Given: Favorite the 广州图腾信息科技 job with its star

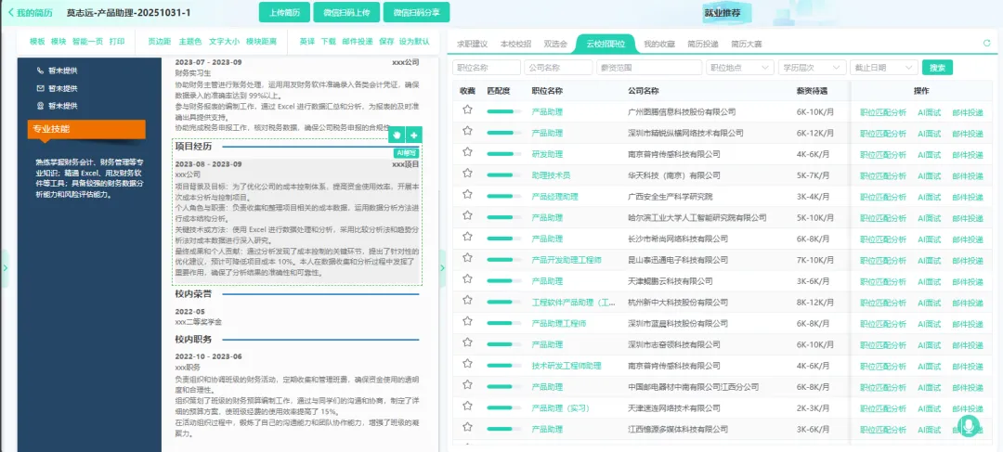Looking at the screenshot, I should tap(467, 111).
